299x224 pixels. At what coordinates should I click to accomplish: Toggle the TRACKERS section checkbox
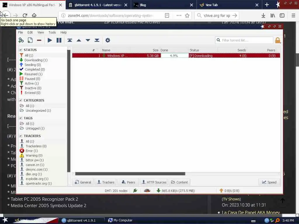[x=21, y=136]
